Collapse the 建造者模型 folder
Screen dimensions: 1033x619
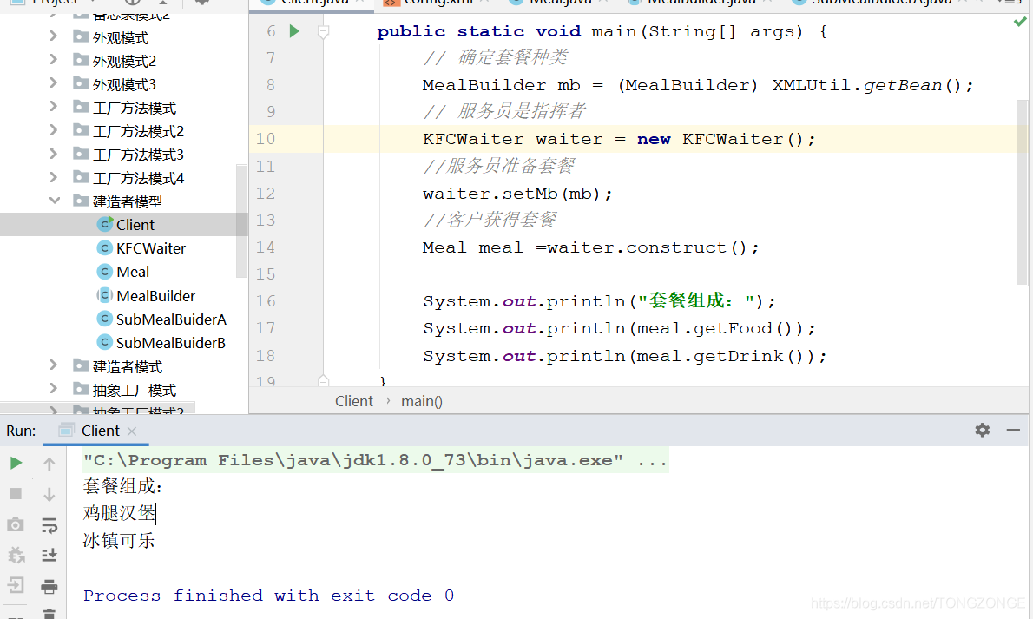click(54, 201)
